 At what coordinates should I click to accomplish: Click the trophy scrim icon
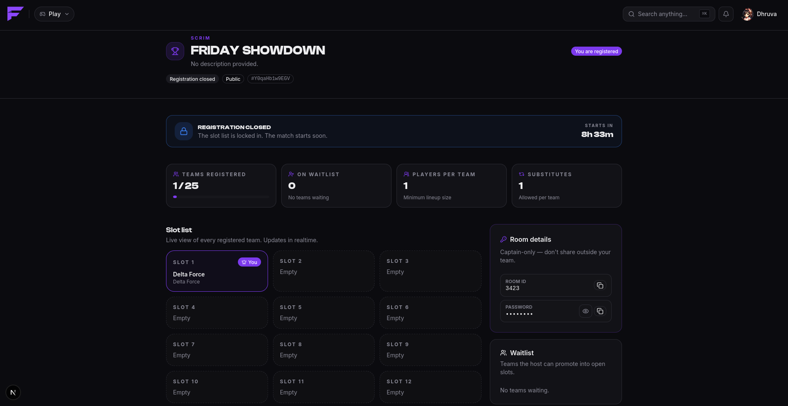(x=175, y=51)
